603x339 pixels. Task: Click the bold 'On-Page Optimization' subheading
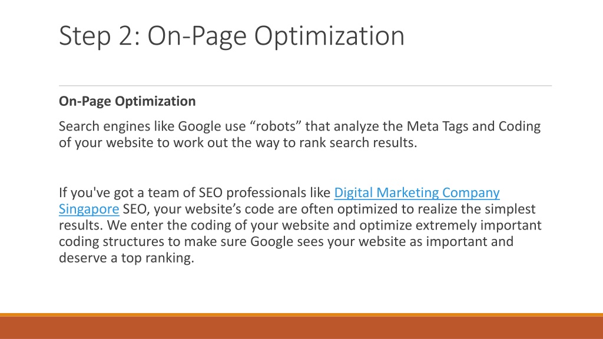coord(127,101)
